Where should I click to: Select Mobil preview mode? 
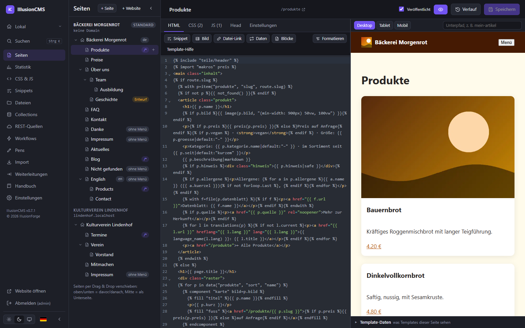click(x=402, y=26)
